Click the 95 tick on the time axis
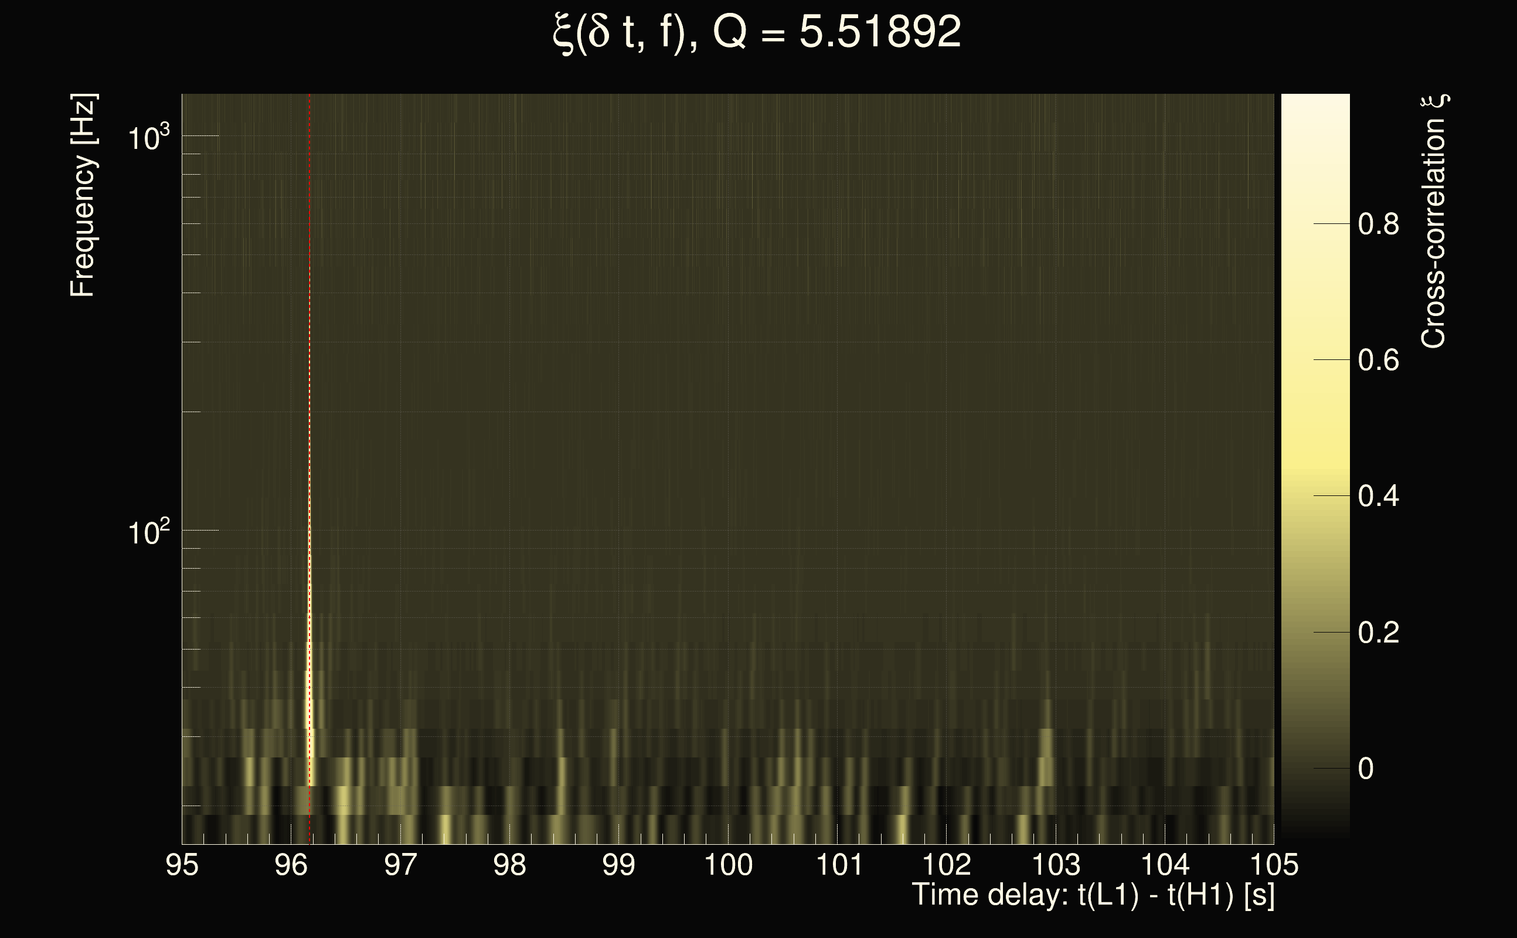The height and width of the screenshot is (938, 1517). 182,865
